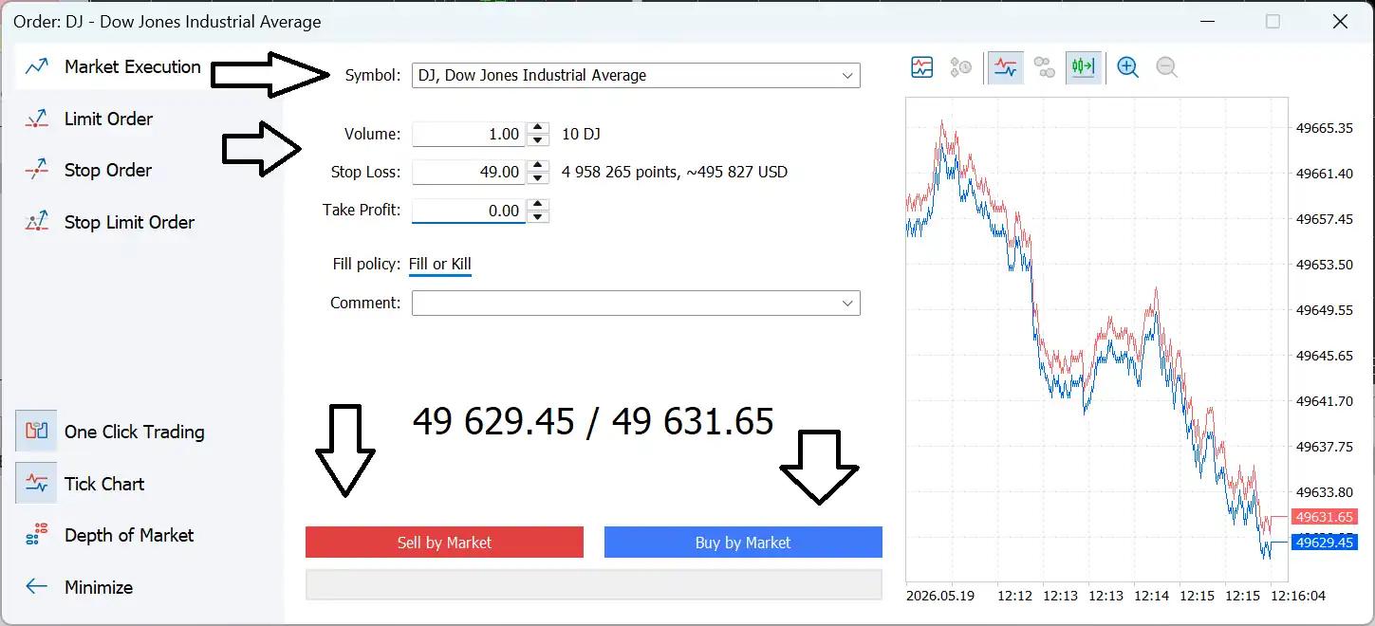Click the DJ symbol combo box text

click(x=532, y=75)
